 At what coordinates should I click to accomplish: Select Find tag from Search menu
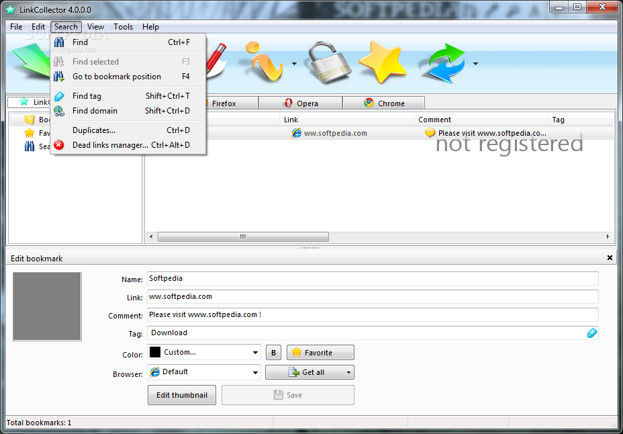point(128,96)
